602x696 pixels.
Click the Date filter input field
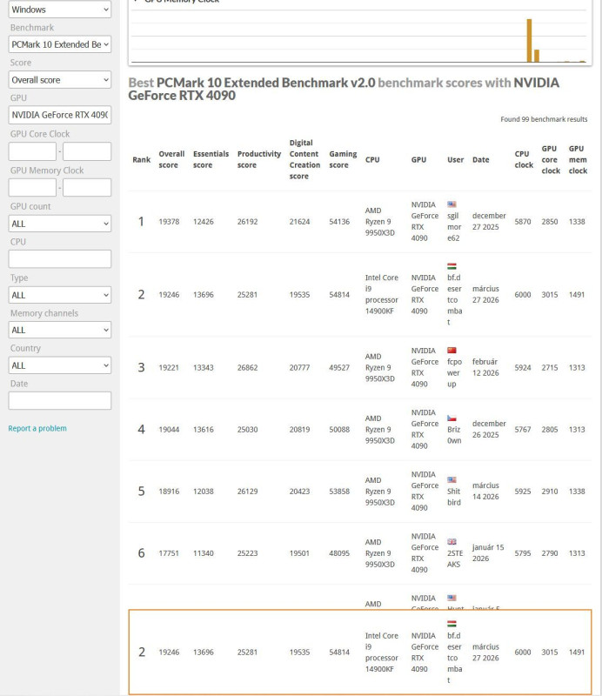pos(59,400)
